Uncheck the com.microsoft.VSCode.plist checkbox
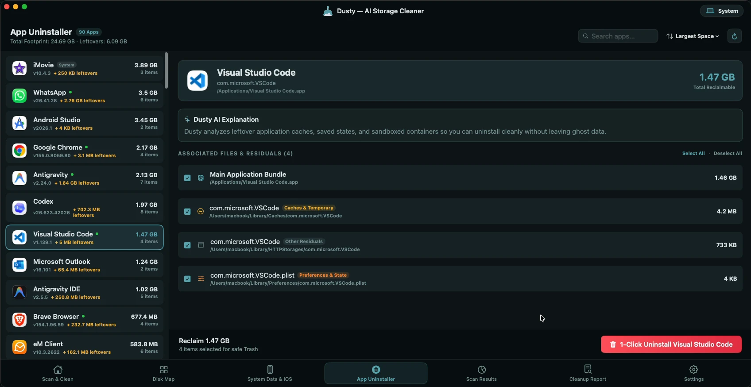Screen dimensions: 751x387 (x=187, y=279)
